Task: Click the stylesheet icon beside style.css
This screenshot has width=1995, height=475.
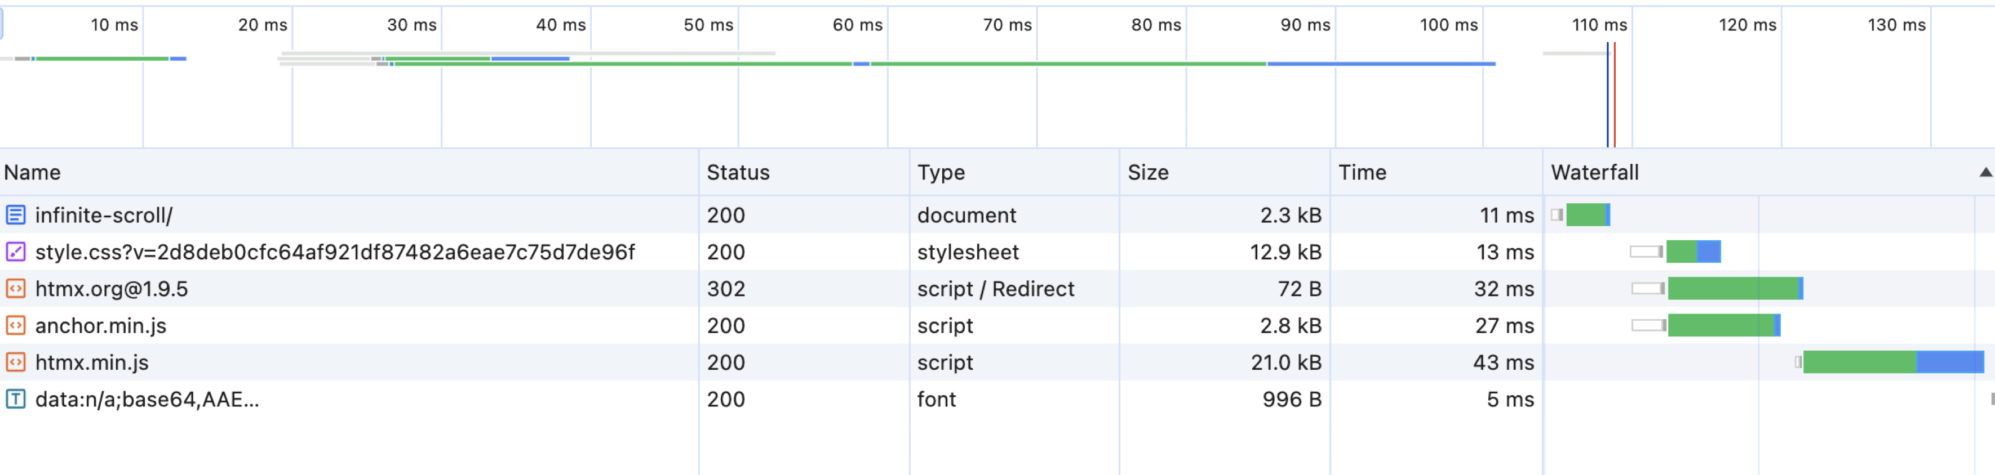Action: 15,252
